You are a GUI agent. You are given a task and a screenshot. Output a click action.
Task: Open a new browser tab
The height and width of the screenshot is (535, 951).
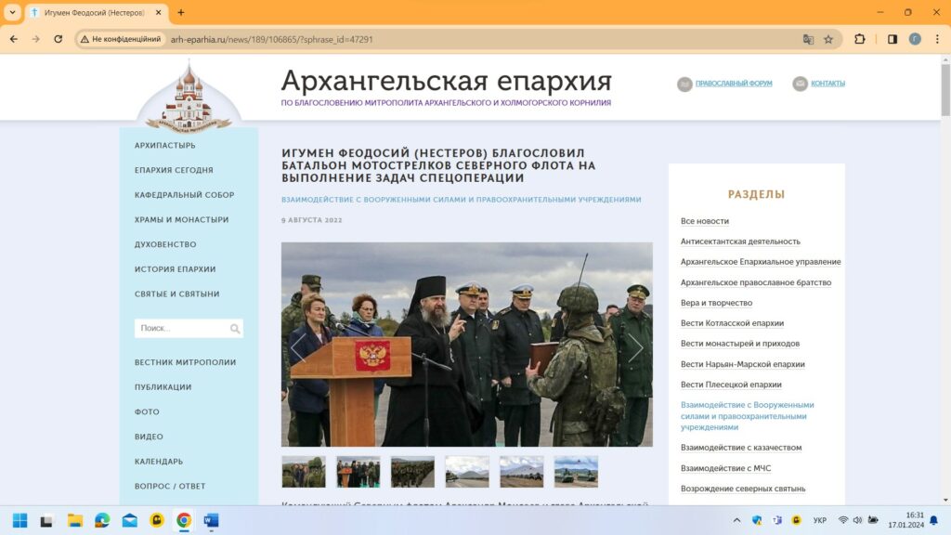tap(181, 12)
